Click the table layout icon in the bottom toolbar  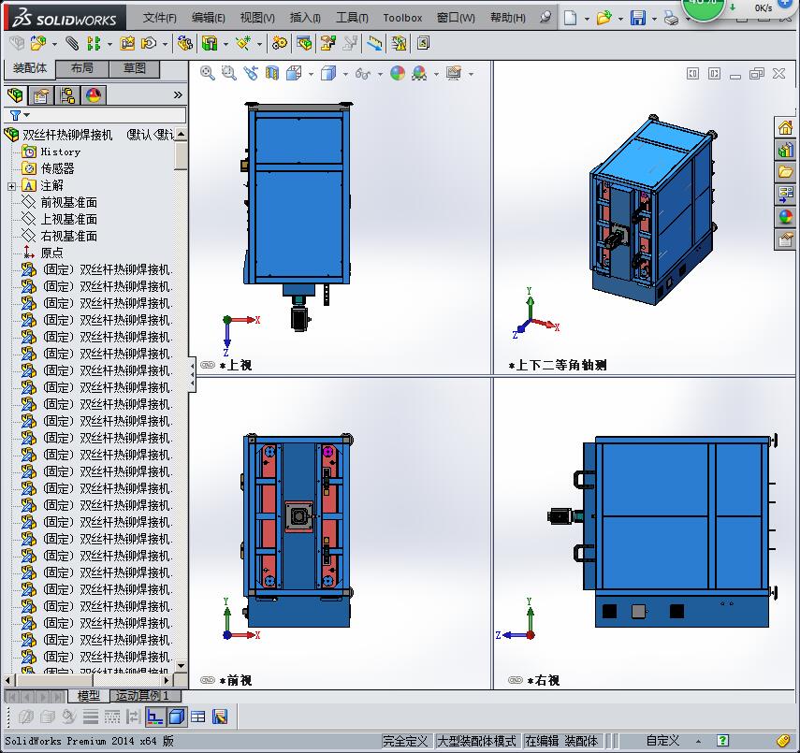click(198, 717)
